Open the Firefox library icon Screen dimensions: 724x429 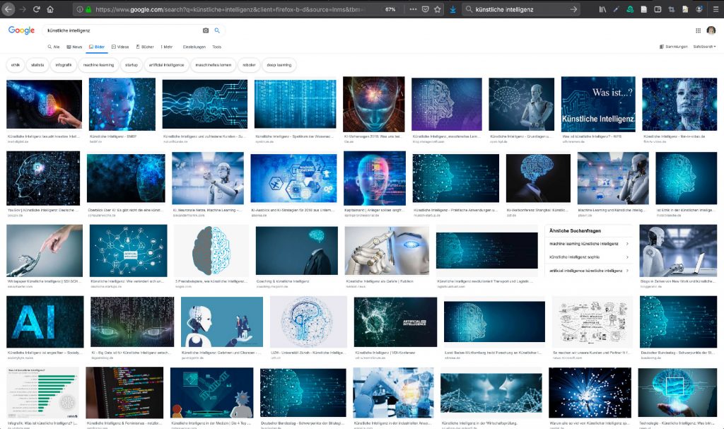[x=602, y=10]
